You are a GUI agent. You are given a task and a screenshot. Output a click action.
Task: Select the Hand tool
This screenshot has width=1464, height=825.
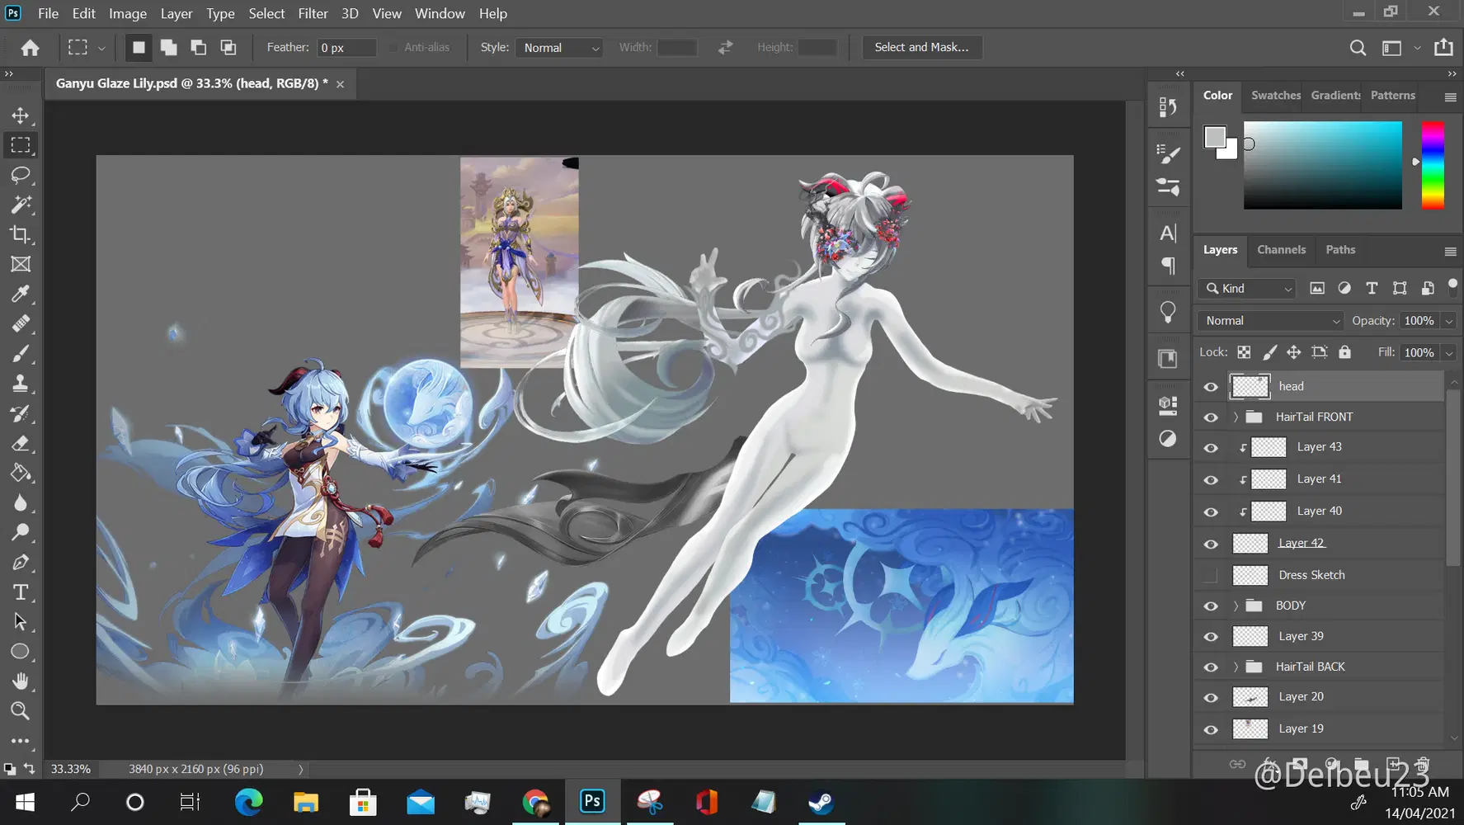click(x=21, y=681)
